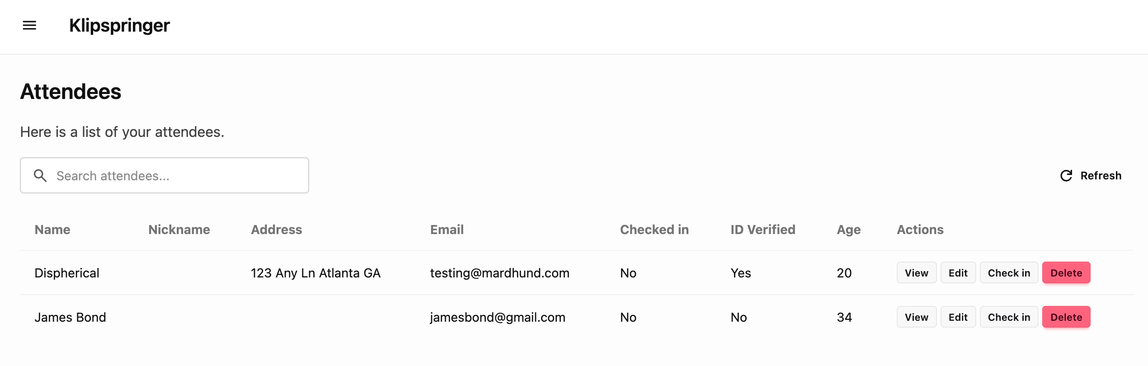This screenshot has width=1148, height=366.
Task: View Dispherical's attendee details
Action: tap(916, 273)
